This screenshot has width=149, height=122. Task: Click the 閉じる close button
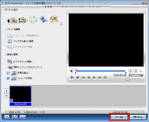tap(138, 117)
